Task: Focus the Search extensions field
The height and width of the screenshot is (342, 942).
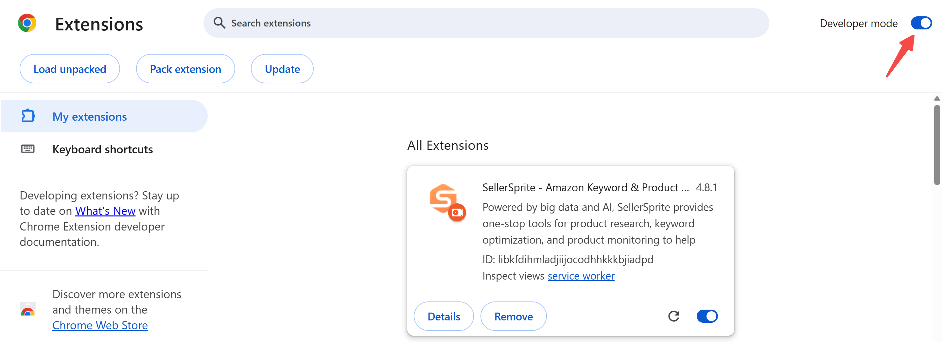Action: pos(475,23)
